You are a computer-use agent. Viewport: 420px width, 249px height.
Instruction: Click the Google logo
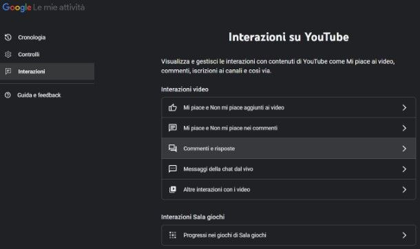(17, 7)
